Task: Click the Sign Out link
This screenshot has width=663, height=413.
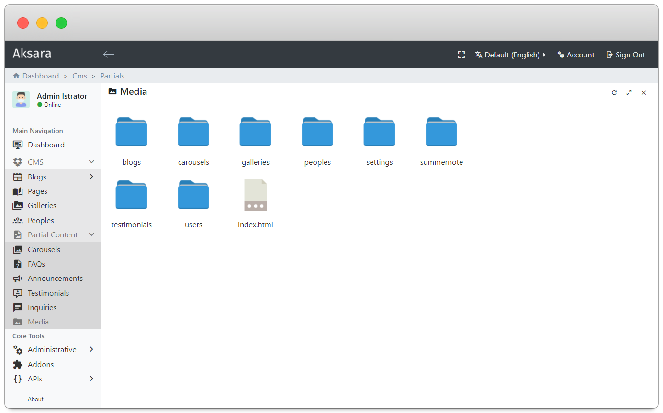Action: click(626, 55)
